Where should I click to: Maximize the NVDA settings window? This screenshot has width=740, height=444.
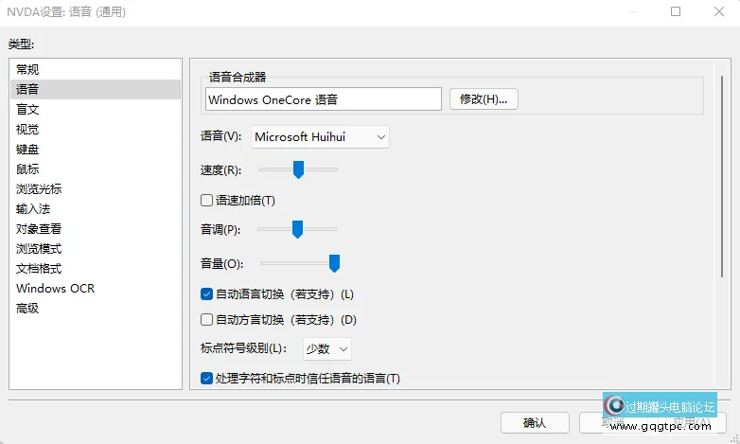click(x=676, y=11)
